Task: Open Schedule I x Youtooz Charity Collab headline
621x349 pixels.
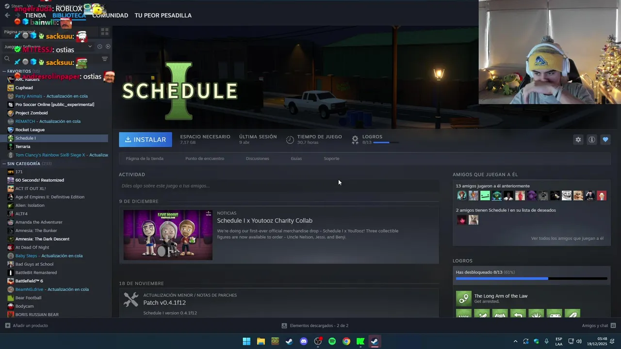Action: 264,221
